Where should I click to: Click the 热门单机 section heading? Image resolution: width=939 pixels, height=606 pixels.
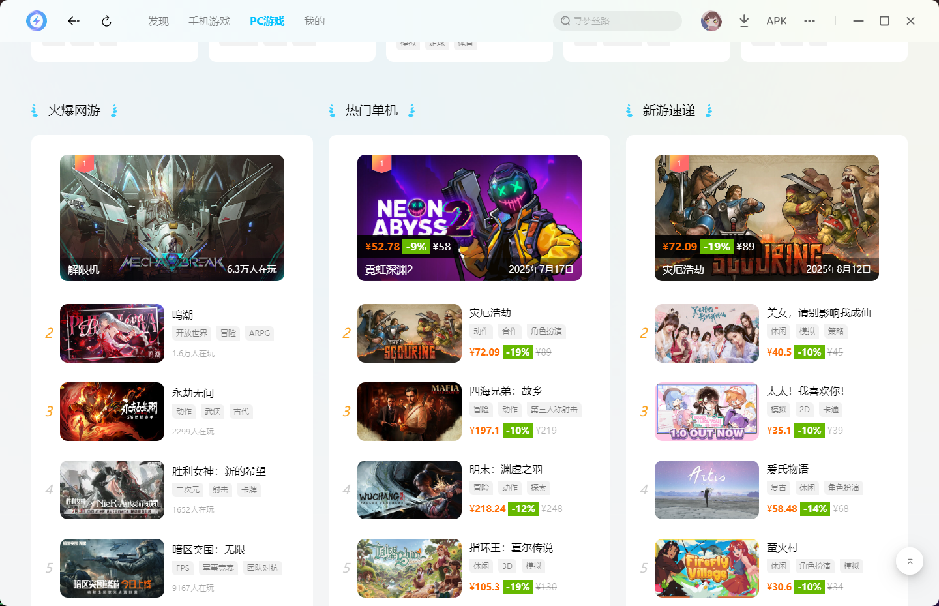coord(372,110)
